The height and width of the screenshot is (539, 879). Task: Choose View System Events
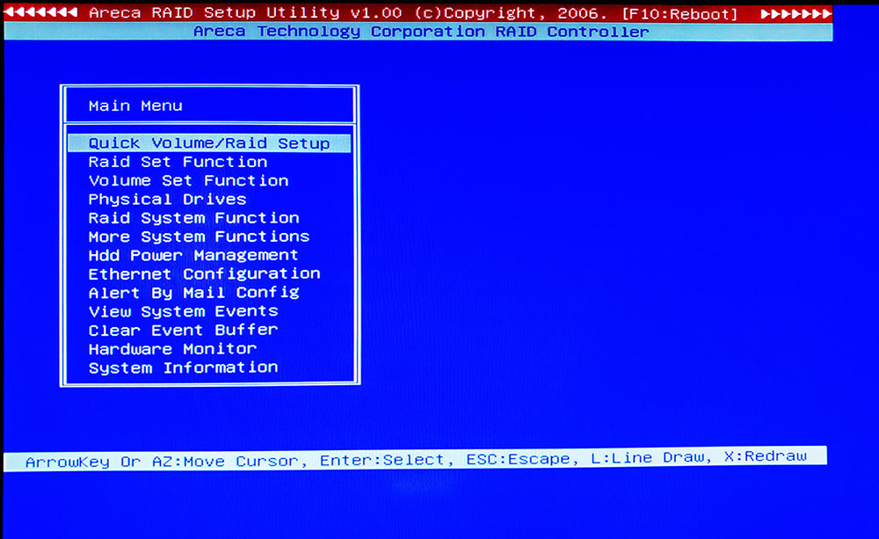[x=183, y=311]
